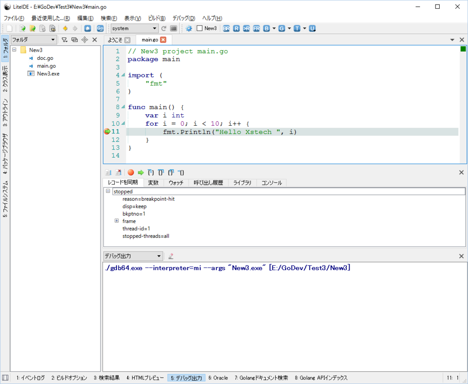
Task: Toggle the Event Log pane in the status bar
Action: click(x=31, y=378)
